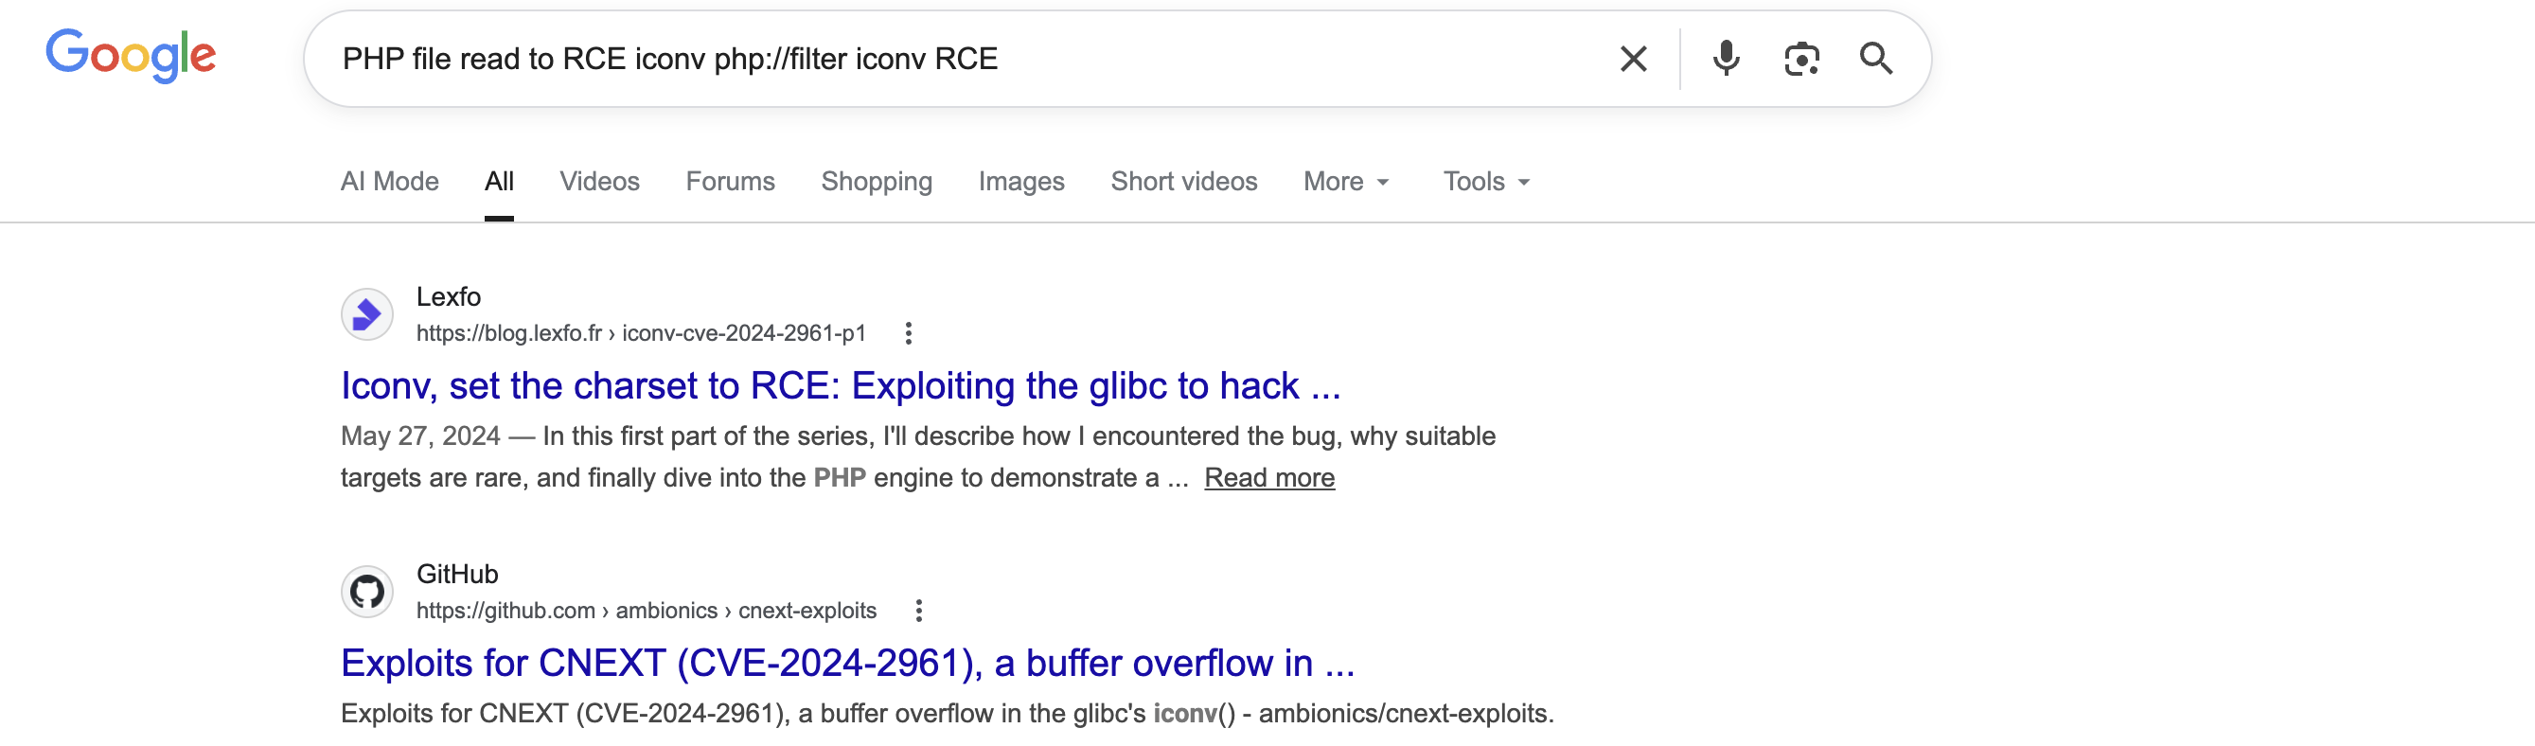The height and width of the screenshot is (746, 2535).
Task: Select the Forums tab
Action: pos(730,182)
